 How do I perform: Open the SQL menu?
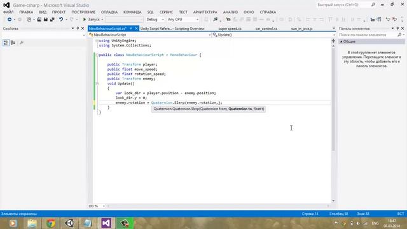click(150, 12)
